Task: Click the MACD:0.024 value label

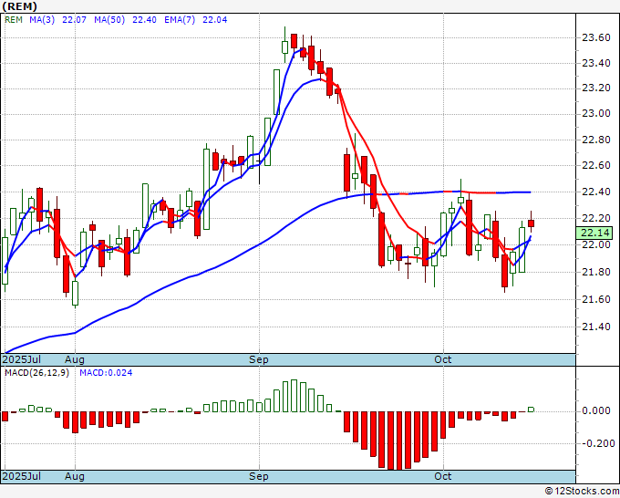Action: tap(106, 373)
